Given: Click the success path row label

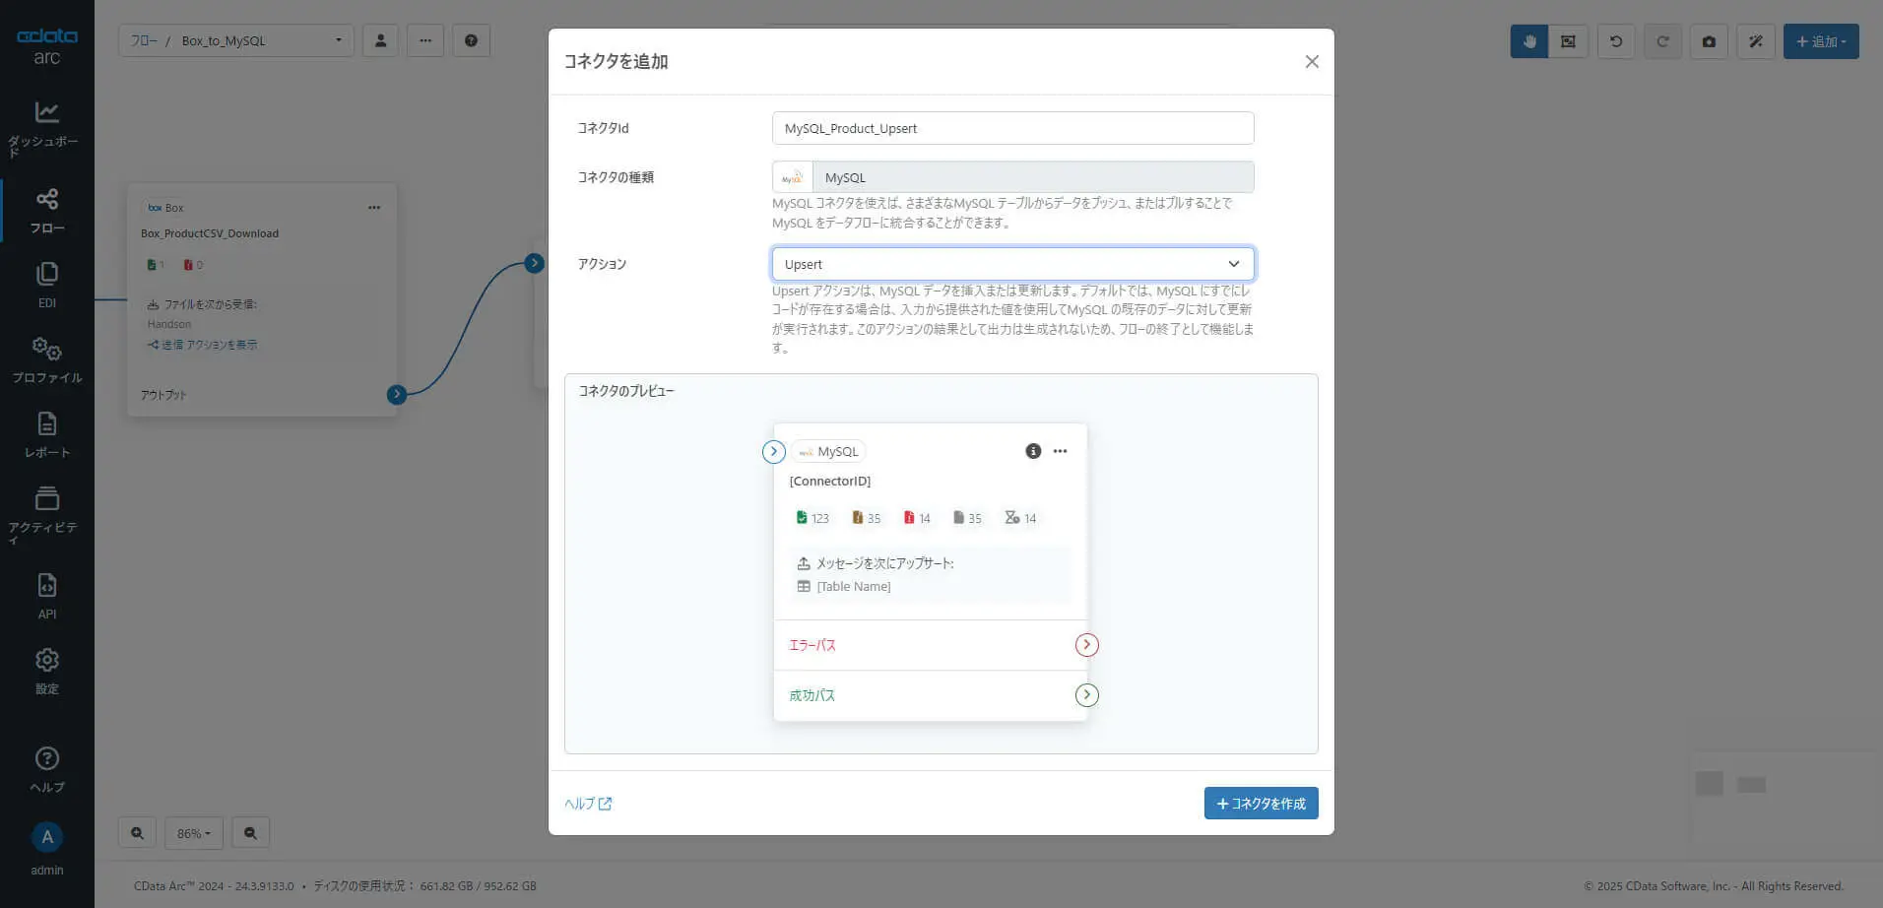Looking at the screenshot, I should pos(812,695).
